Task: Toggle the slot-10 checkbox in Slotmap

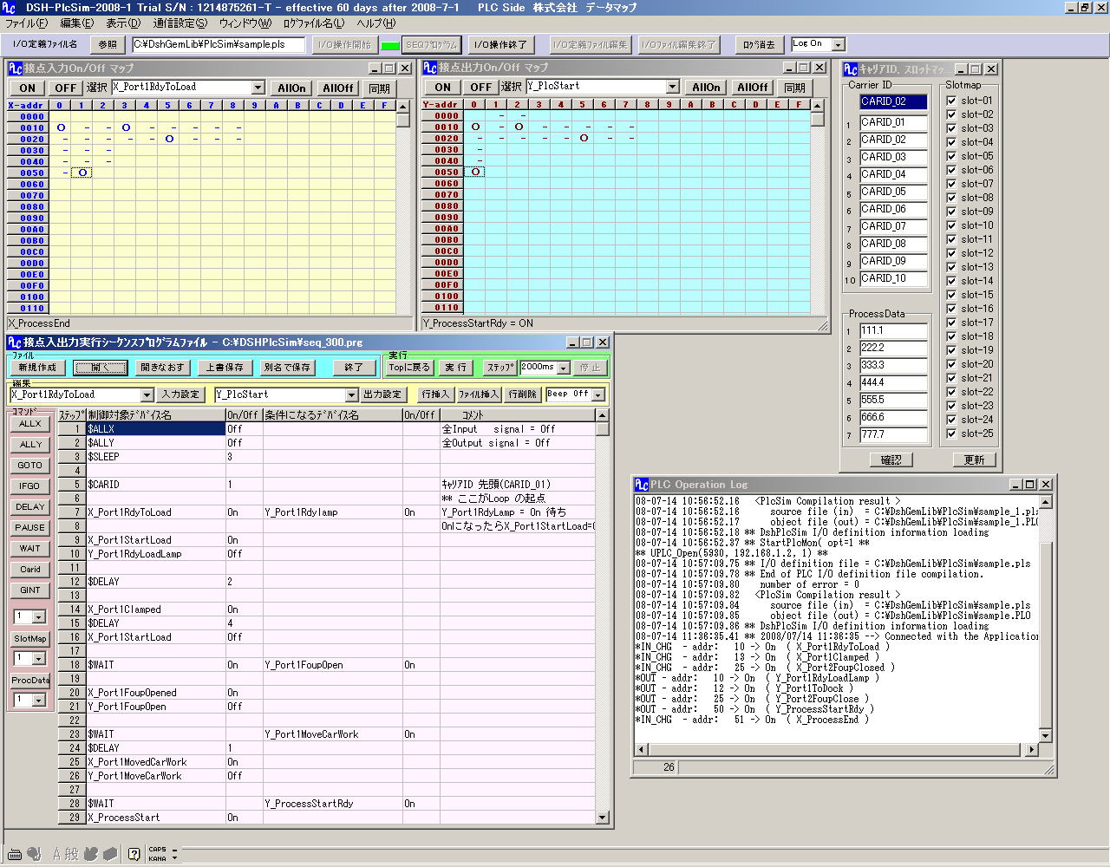Action: pyautogui.click(x=951, y=225)
